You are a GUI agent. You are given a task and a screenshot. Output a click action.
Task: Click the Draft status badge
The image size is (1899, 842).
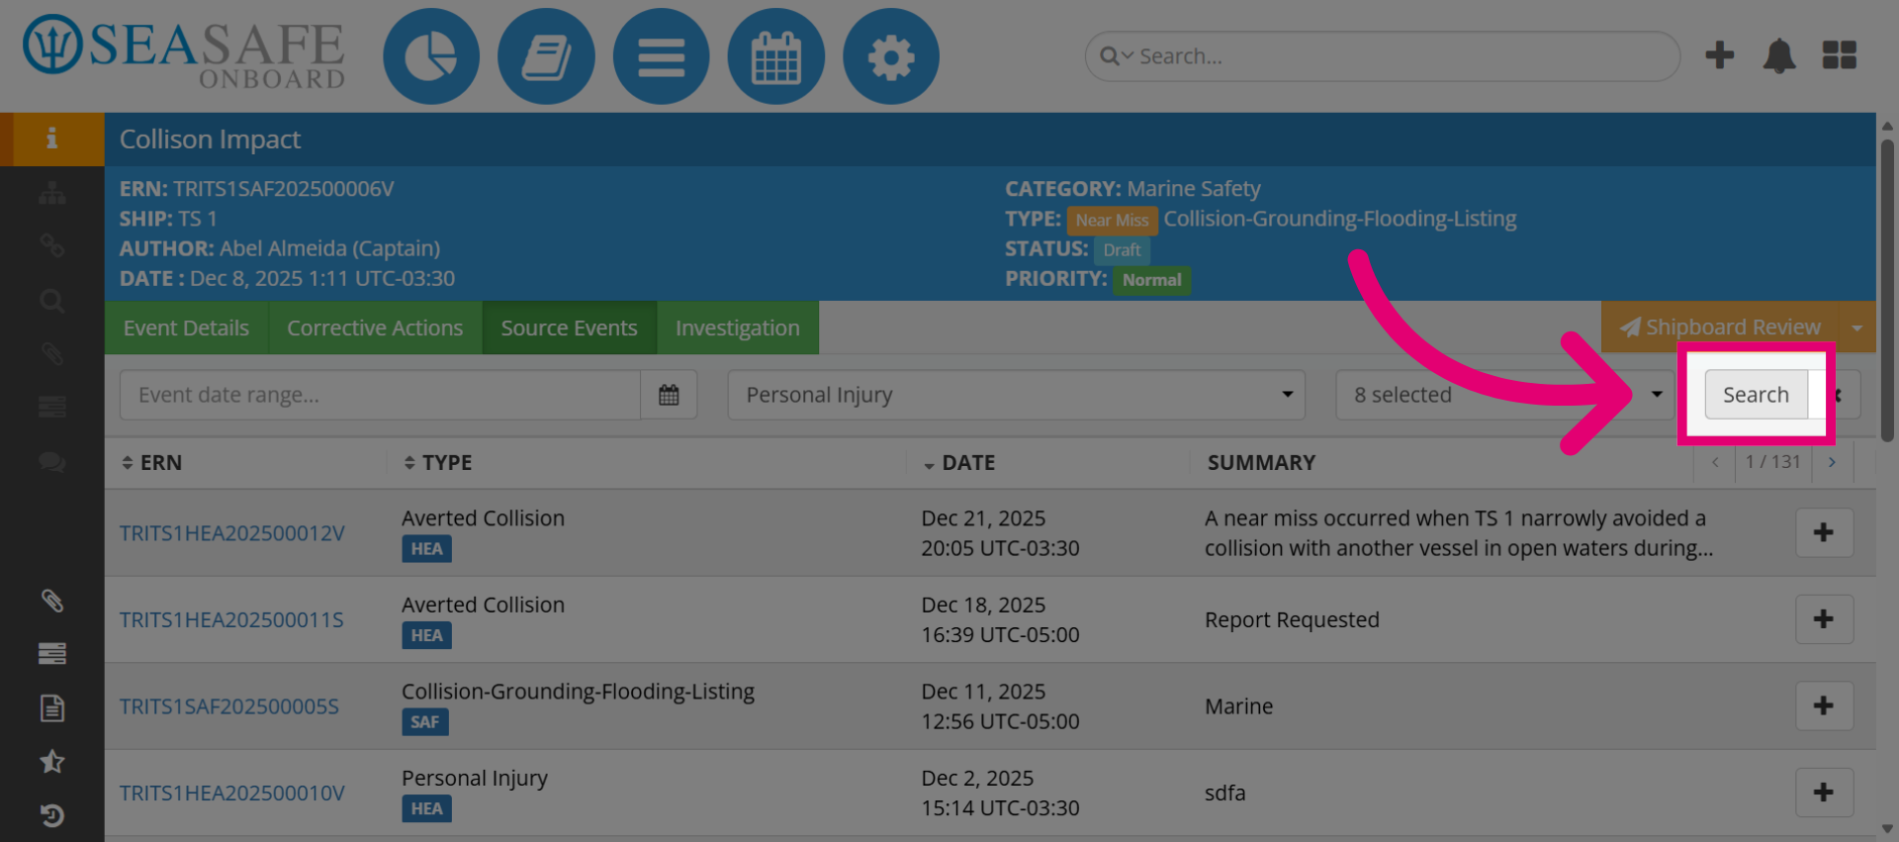1122,250
